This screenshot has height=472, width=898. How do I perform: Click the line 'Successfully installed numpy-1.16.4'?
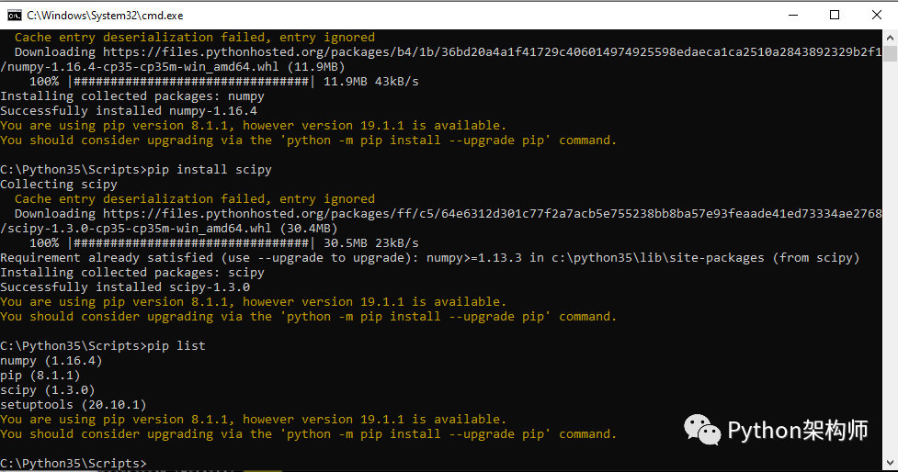pos(129,111)
